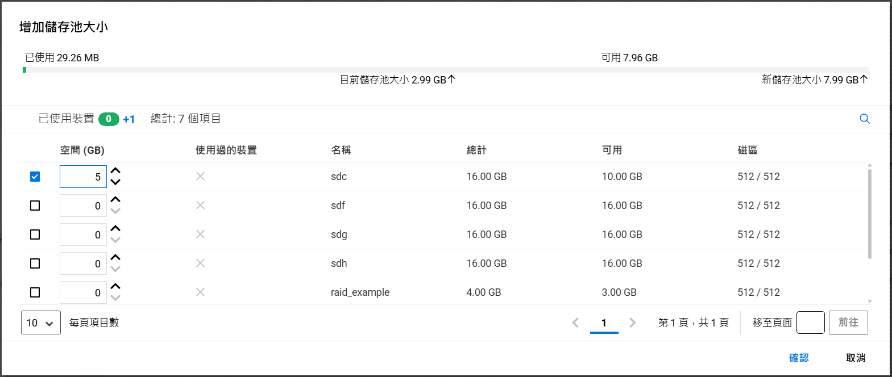Click the device list vertical scrollbar
Viewport: 892px width, 377px height.
[x=869, y=213]
